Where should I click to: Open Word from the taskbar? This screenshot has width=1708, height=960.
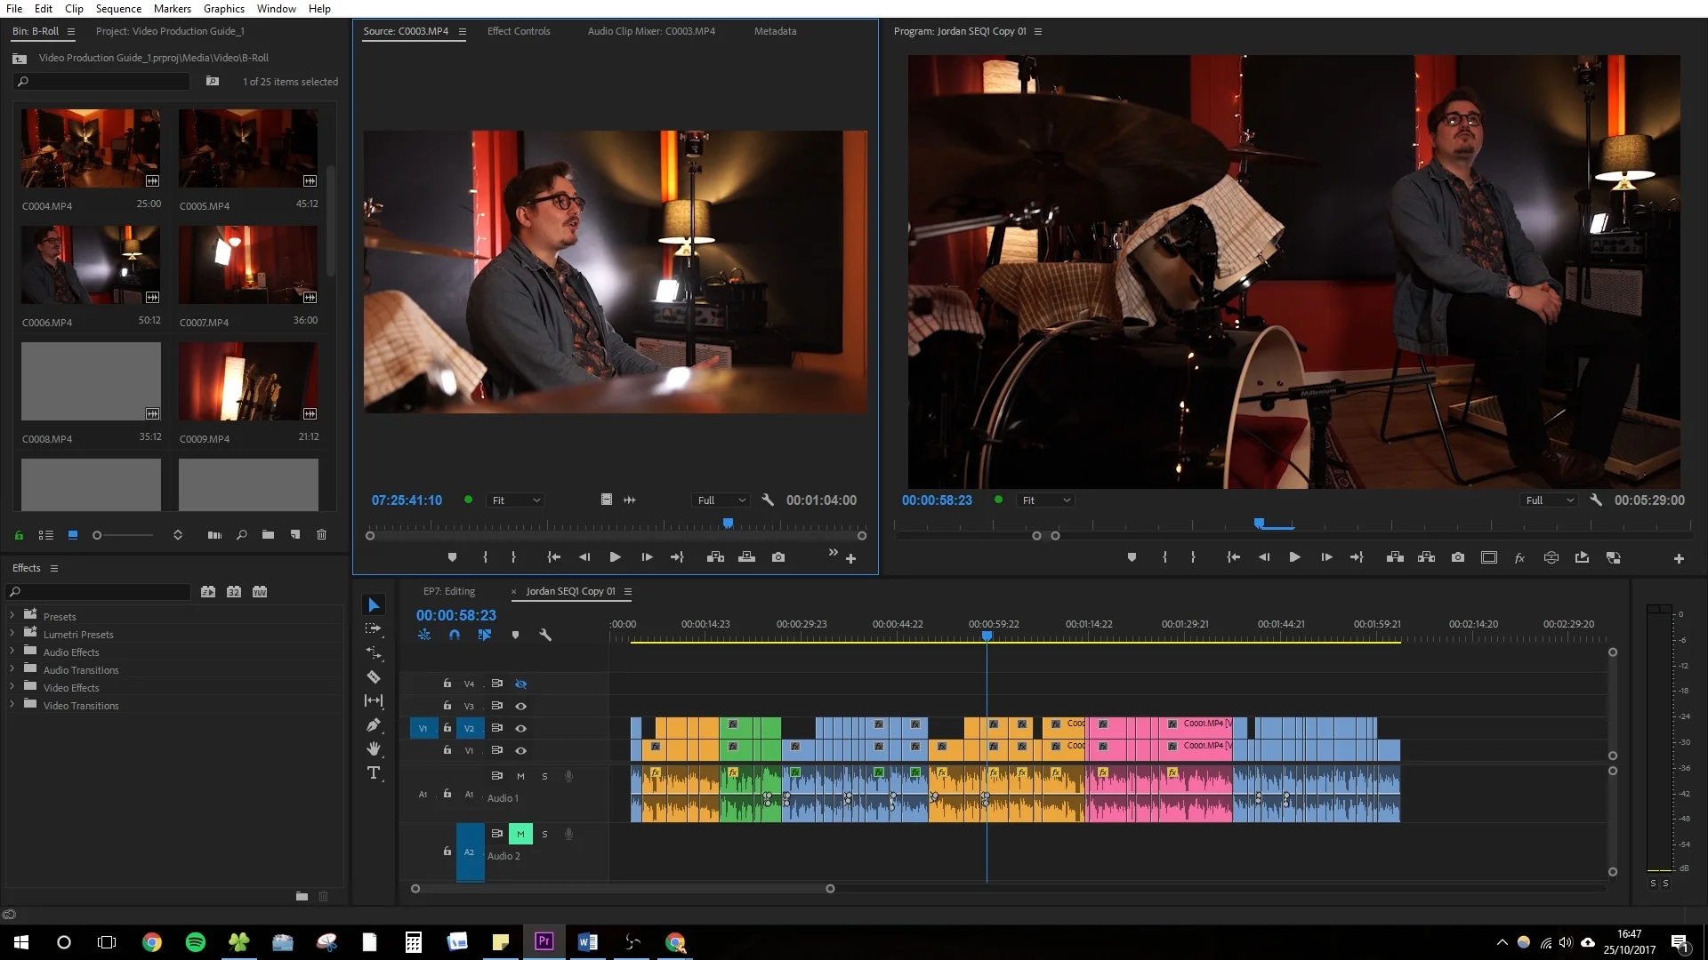point(588,941)
